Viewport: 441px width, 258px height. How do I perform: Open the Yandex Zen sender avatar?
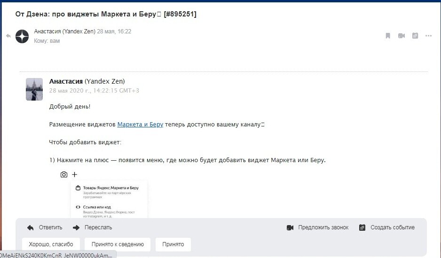22,37
